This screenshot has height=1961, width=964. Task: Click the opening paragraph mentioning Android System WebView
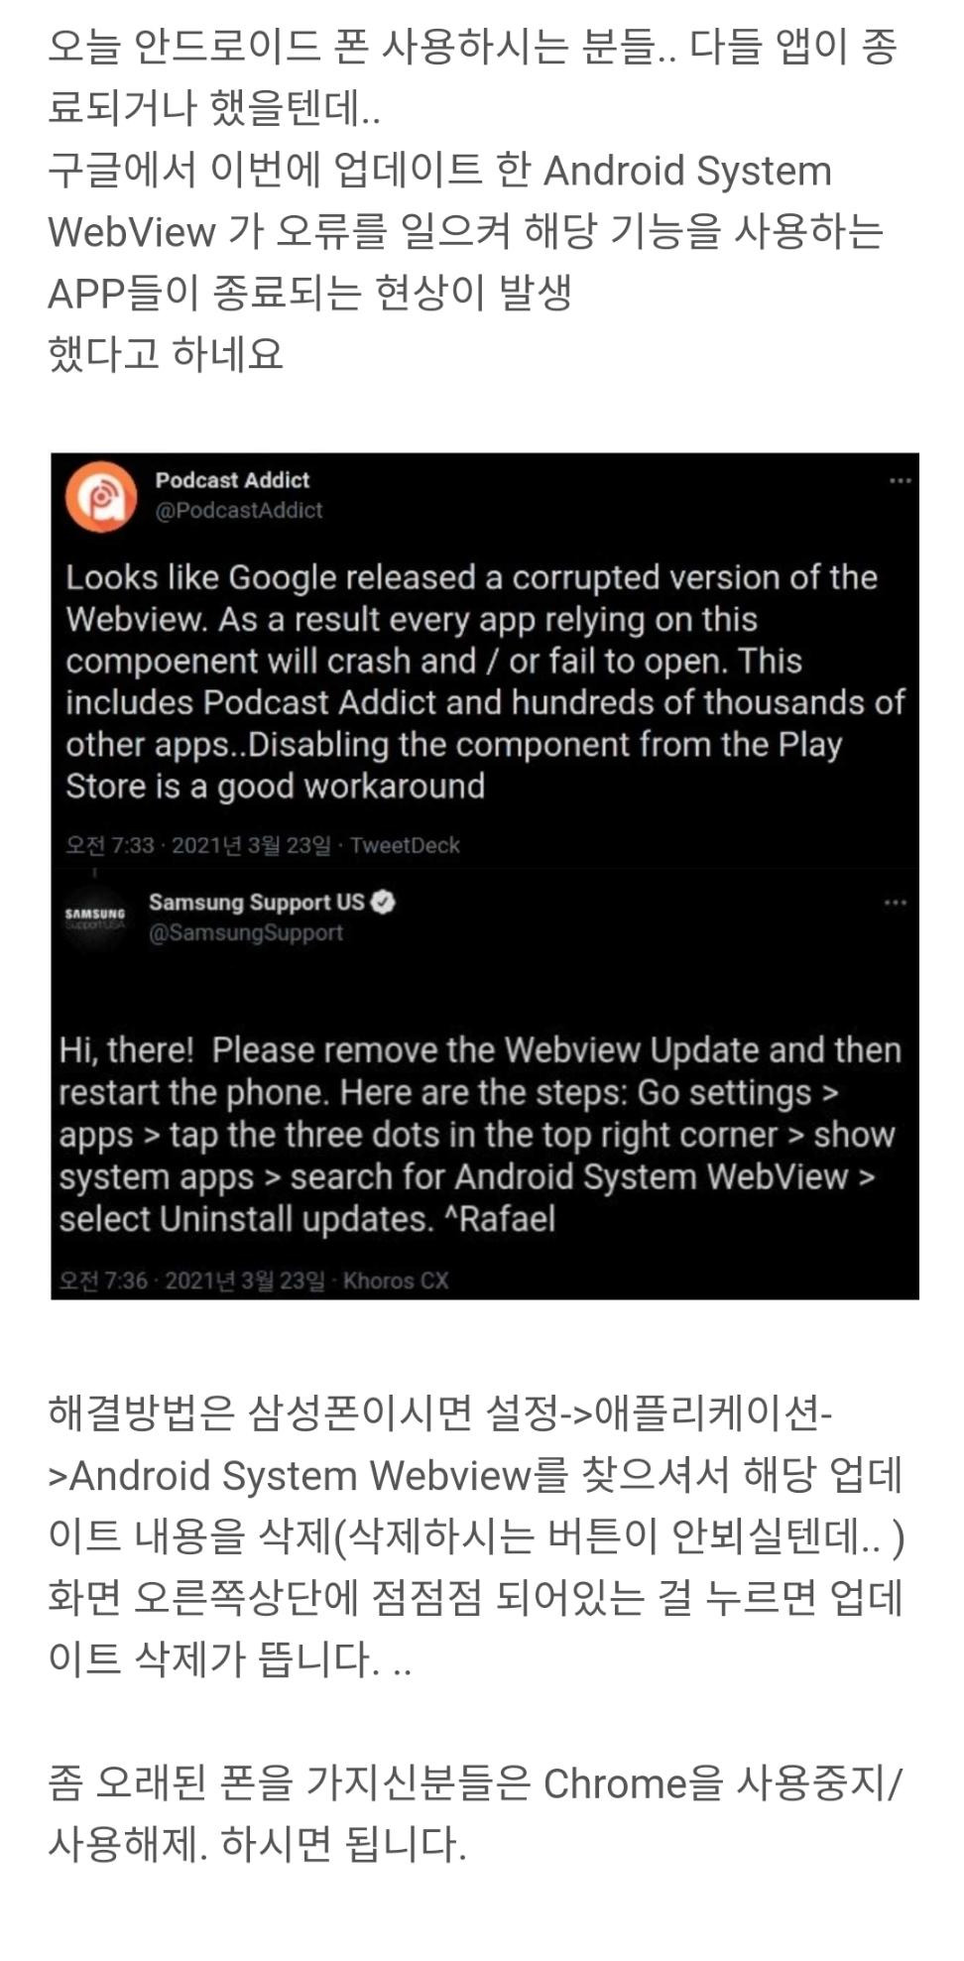472,200
